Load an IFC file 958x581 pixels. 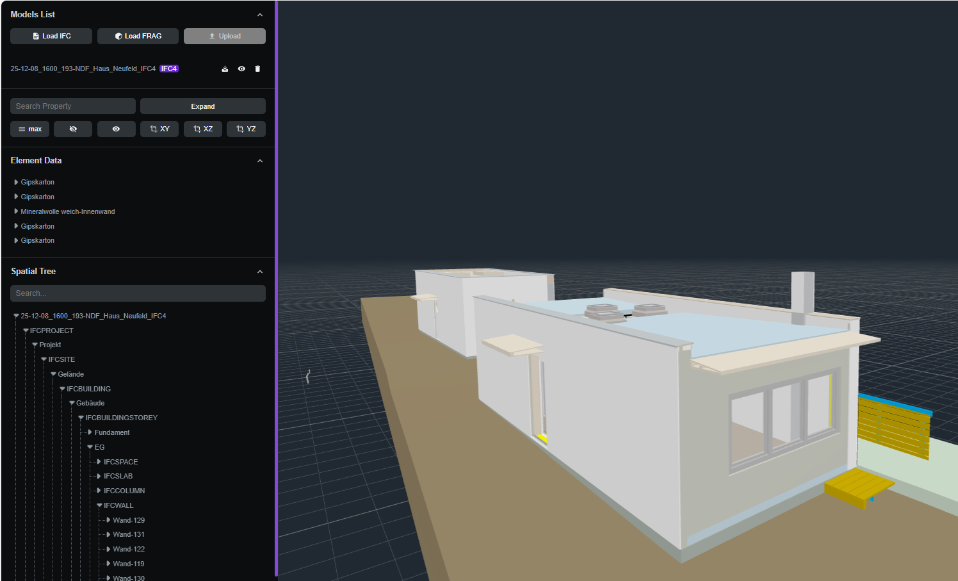pyautogui.click(x=51, y=37)
